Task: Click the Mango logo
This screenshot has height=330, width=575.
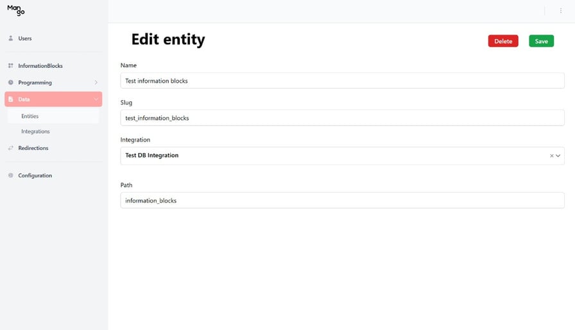Action: 16,10
